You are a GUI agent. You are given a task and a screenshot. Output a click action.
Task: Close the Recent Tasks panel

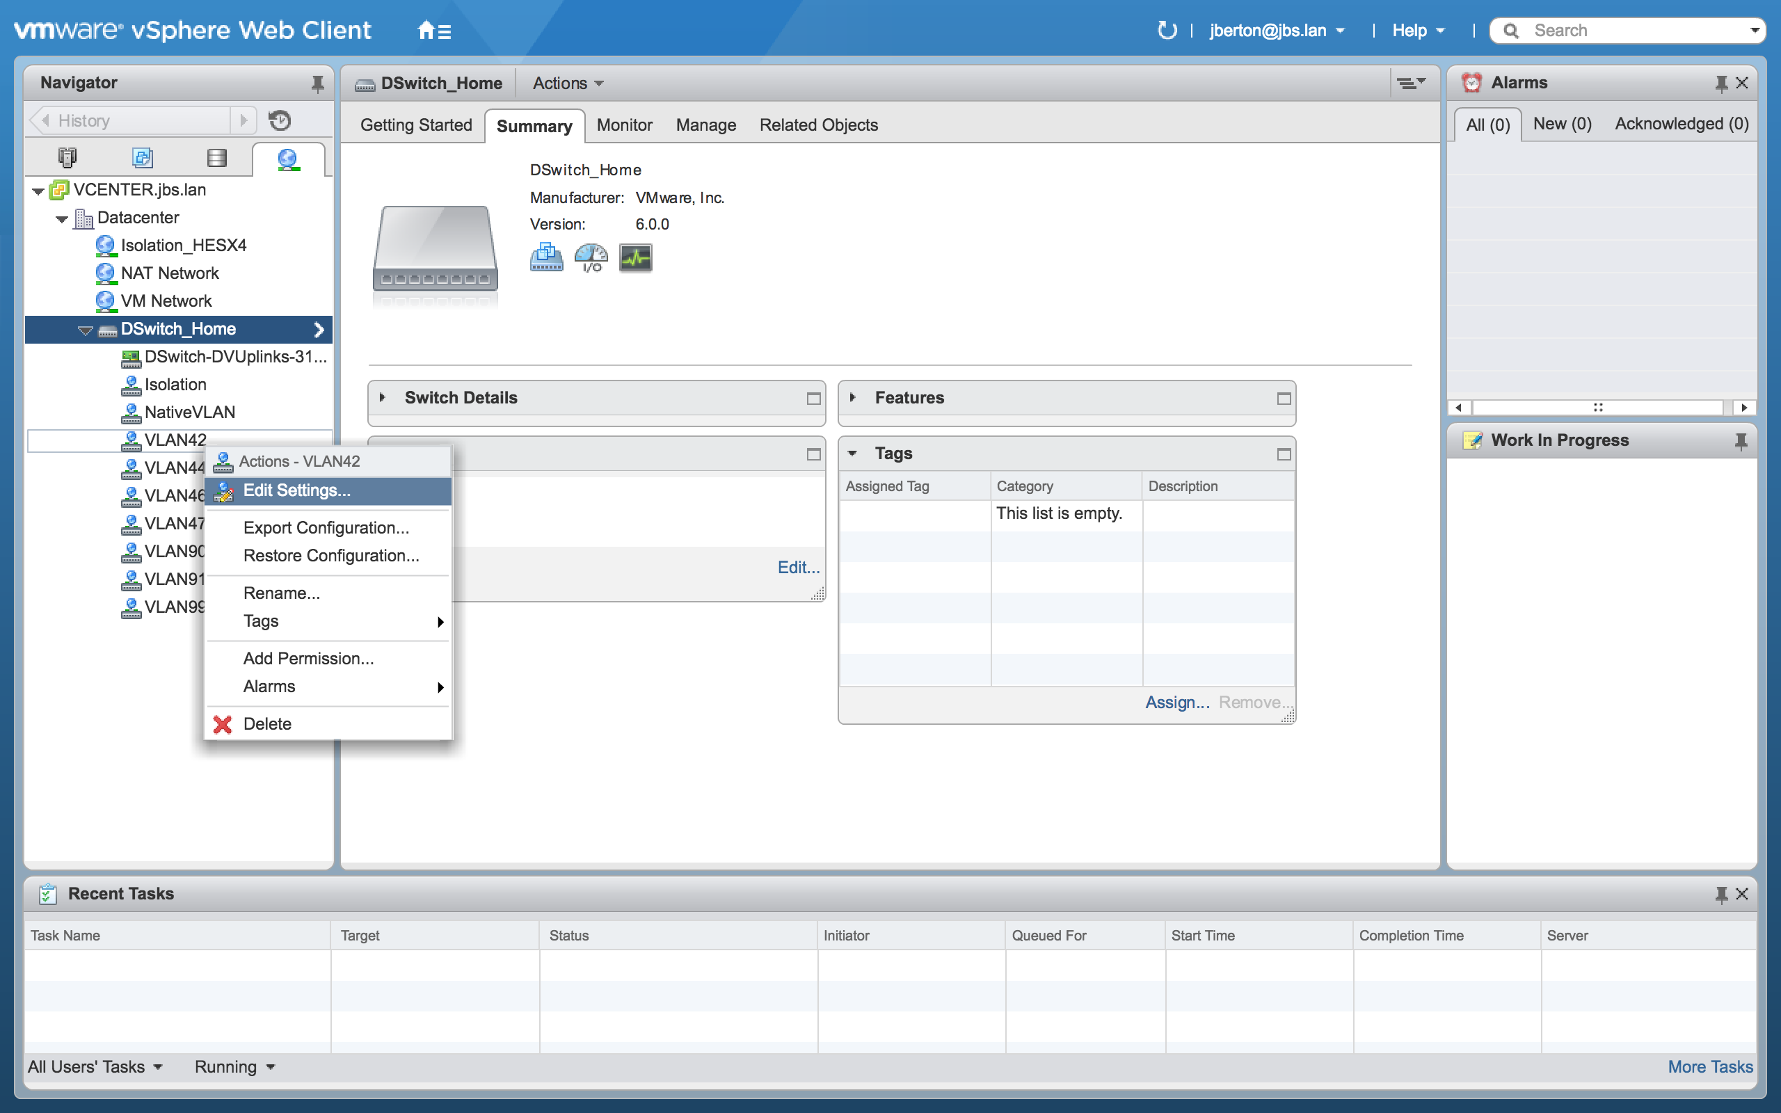tap(1742, 895)
